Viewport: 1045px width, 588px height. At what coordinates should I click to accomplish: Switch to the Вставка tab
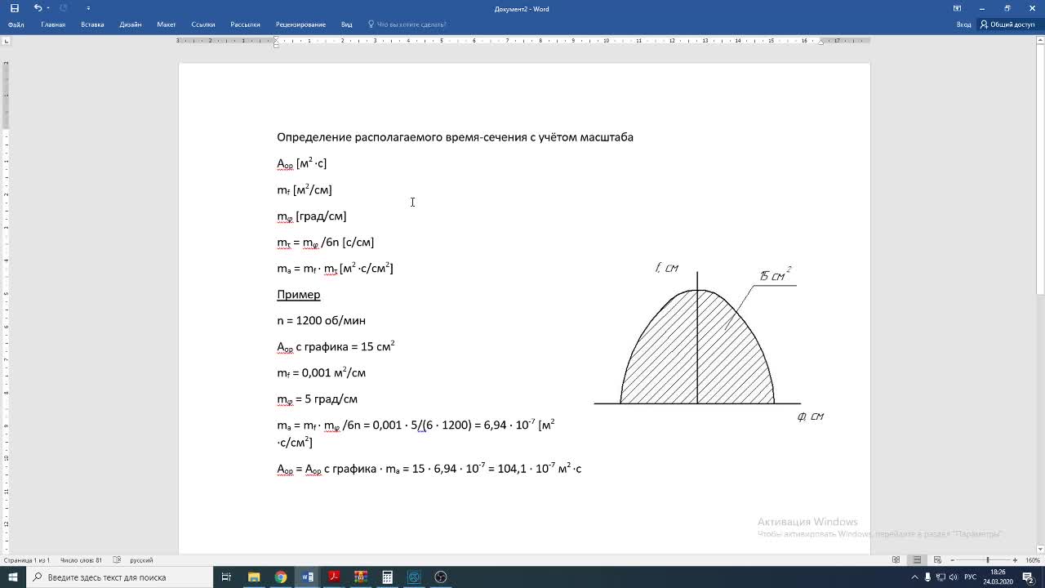click(x=92, y=24)
